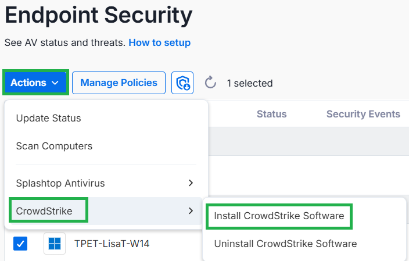This screenshot has width=409, height=261.
Task: Choose Scan Computers in Actions menu
Action: point(106,146)
